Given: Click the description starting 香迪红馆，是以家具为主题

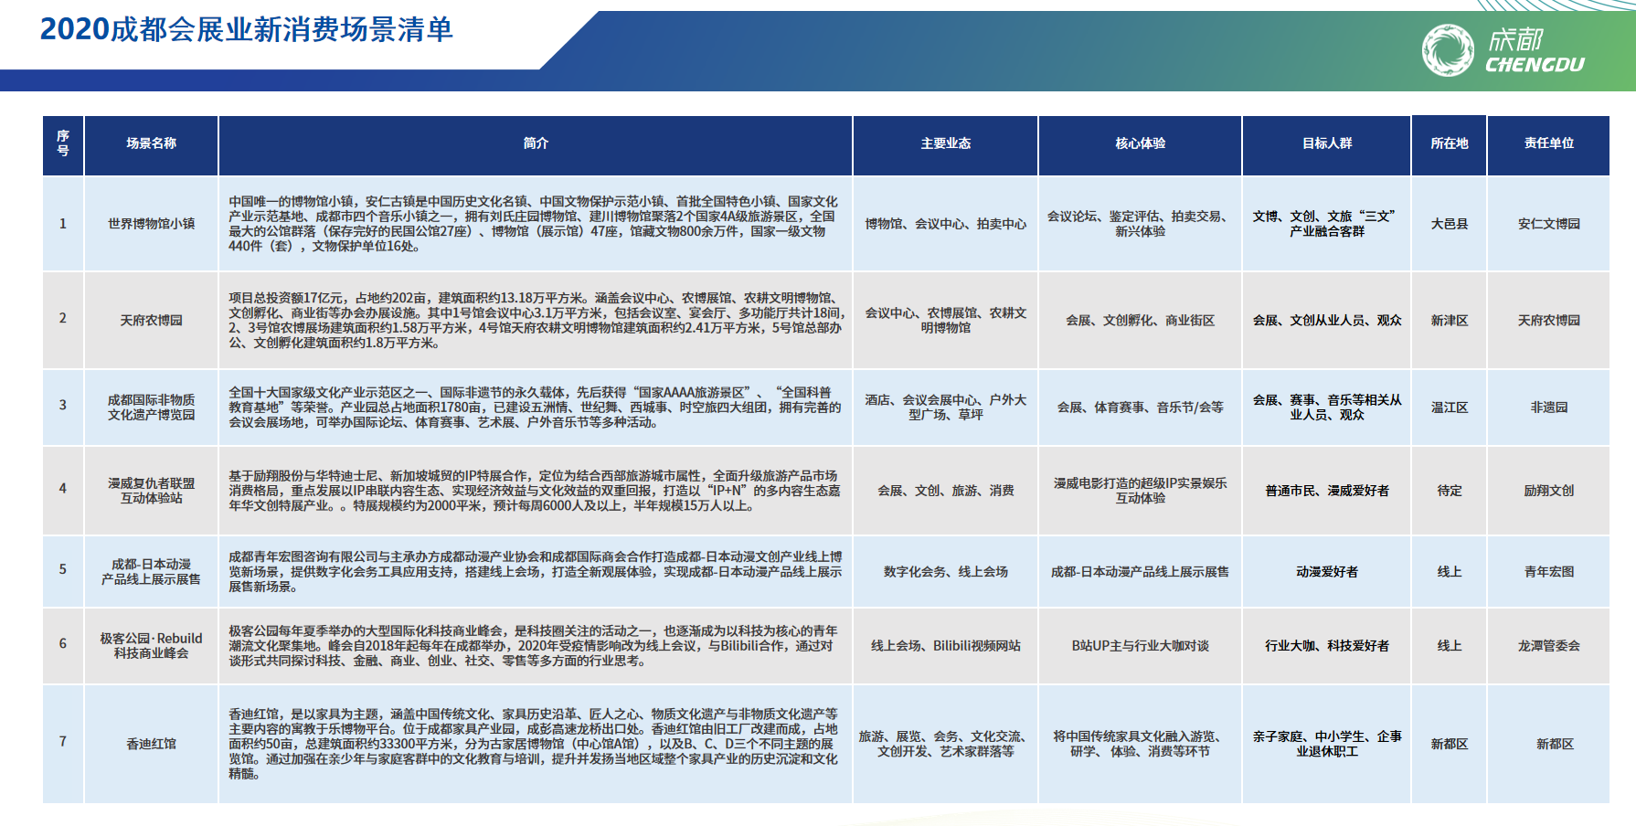Looking at the screenshot, I should pos(536,745).
